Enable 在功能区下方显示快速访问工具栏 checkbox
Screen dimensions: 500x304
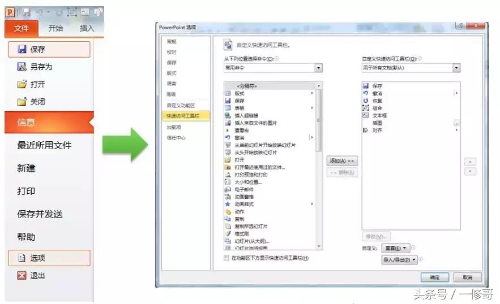(227, 258)
